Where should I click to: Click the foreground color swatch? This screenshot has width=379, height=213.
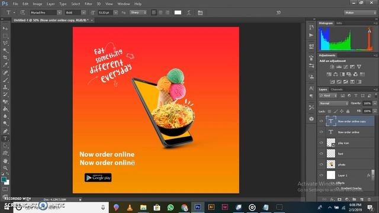tap(4, 179)
